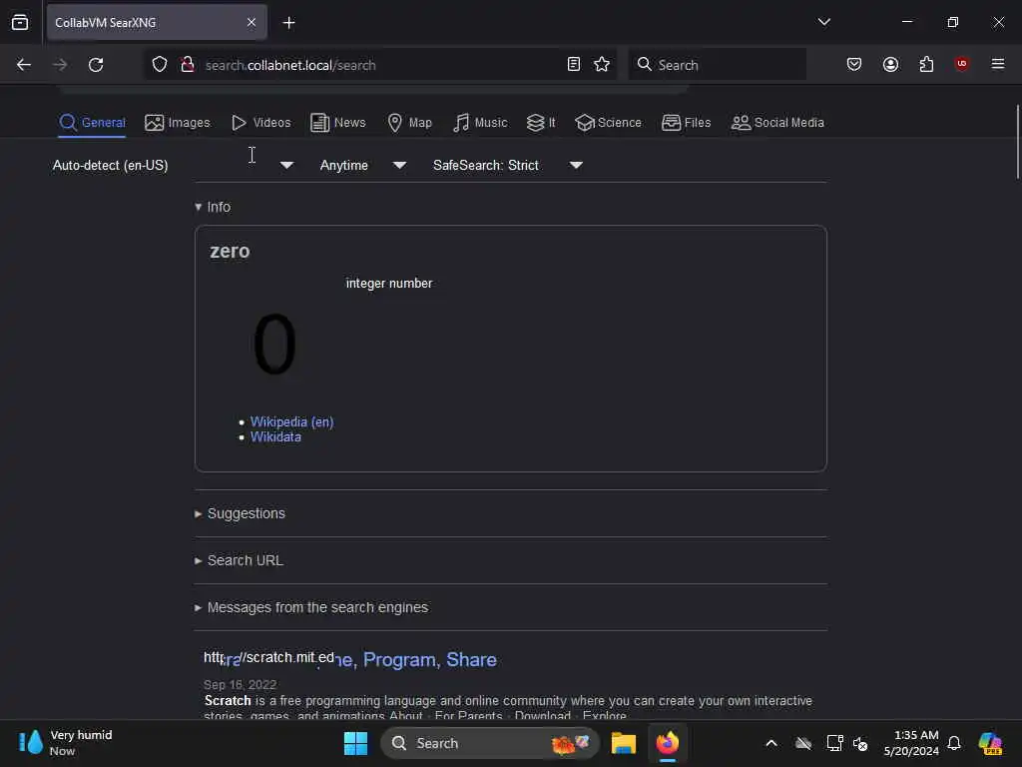Show hidden system tray icons
Image resolution: width=1022 pixels, height=767 pixels.
771,743
